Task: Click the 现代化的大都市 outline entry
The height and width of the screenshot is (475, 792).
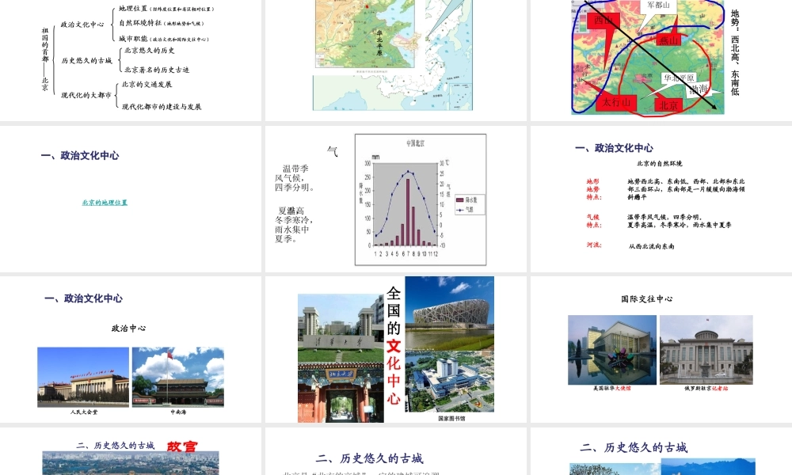Action: click(86, 95)
